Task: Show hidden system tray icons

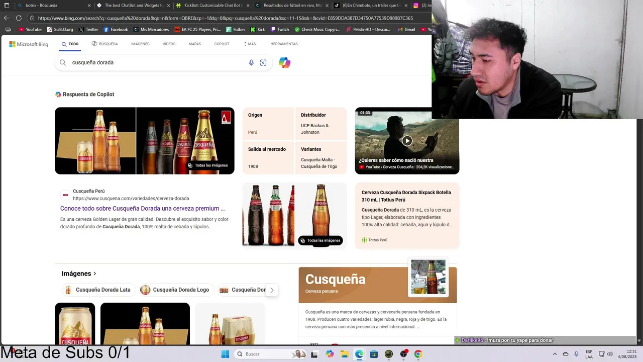Action: coord(555,354)
